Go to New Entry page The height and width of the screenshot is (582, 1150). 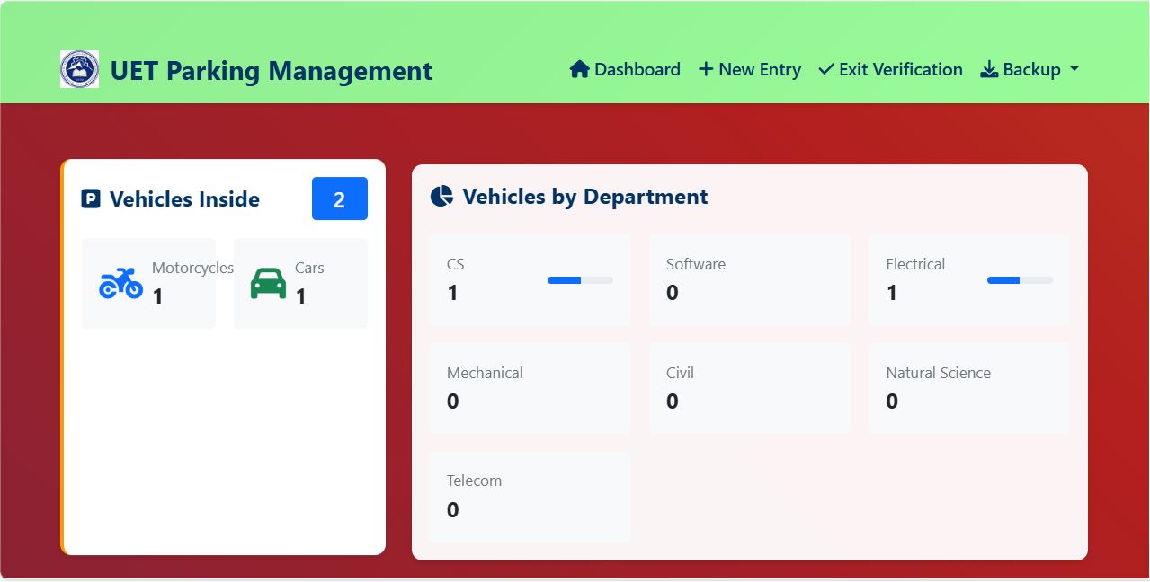(760, 69)
